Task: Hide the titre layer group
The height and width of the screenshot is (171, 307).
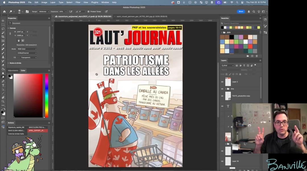Action: (222, 89)
